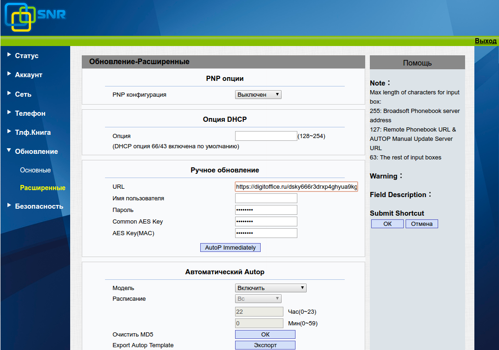
Task: Expand the Безопасность menu arrow
Action: (9, 205)
